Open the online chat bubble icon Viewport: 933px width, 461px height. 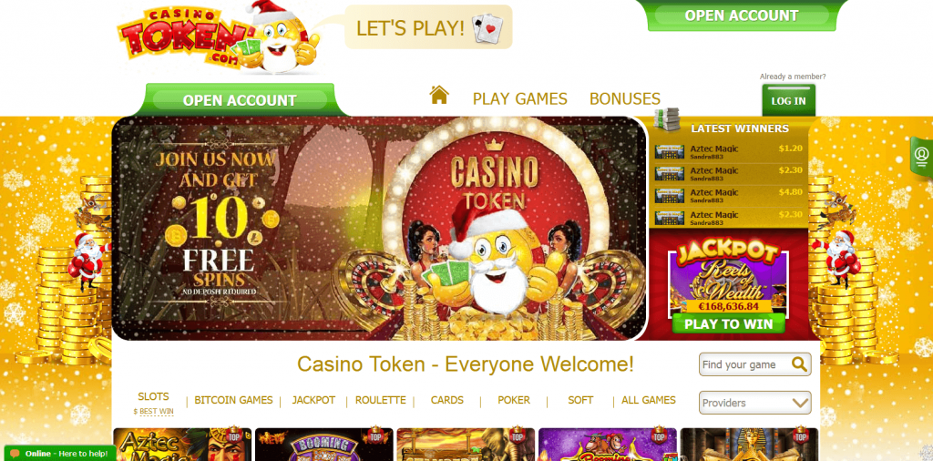pyautogui.click(x=15, y=454)
